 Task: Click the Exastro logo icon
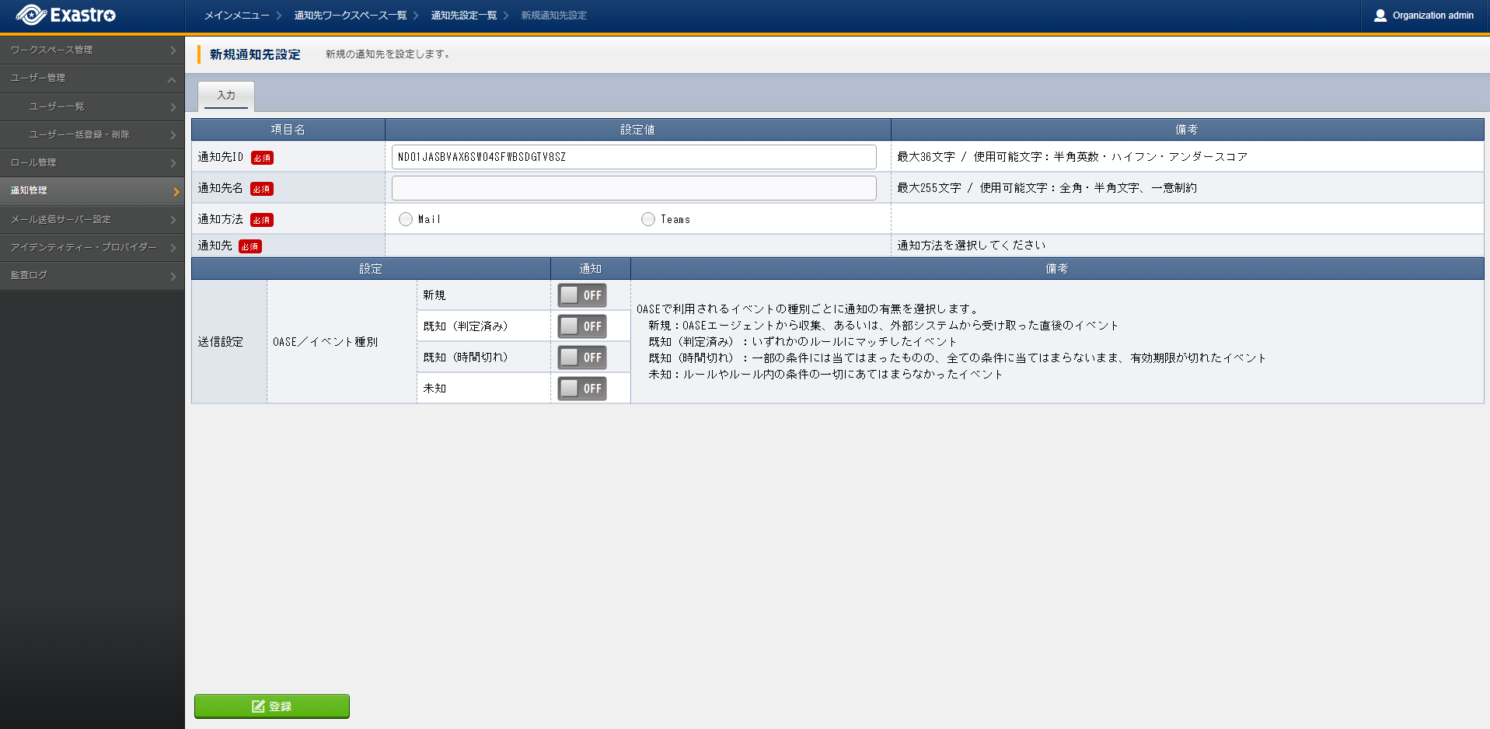pos(31,15)
